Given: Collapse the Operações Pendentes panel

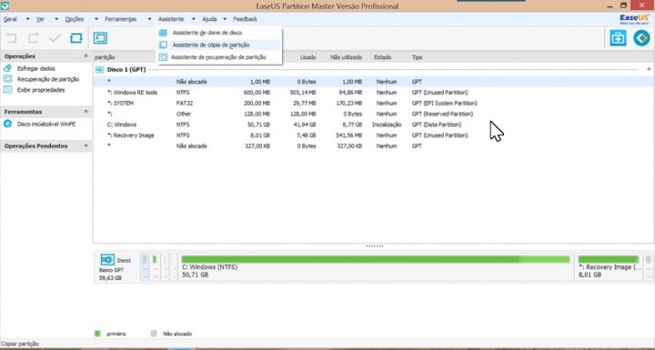Looking at the screenshot, I should coord(86,145).
